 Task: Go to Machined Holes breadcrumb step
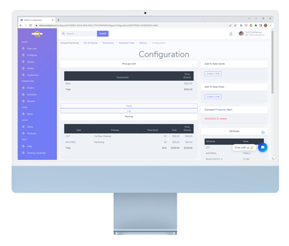click(x=126, y=43)
